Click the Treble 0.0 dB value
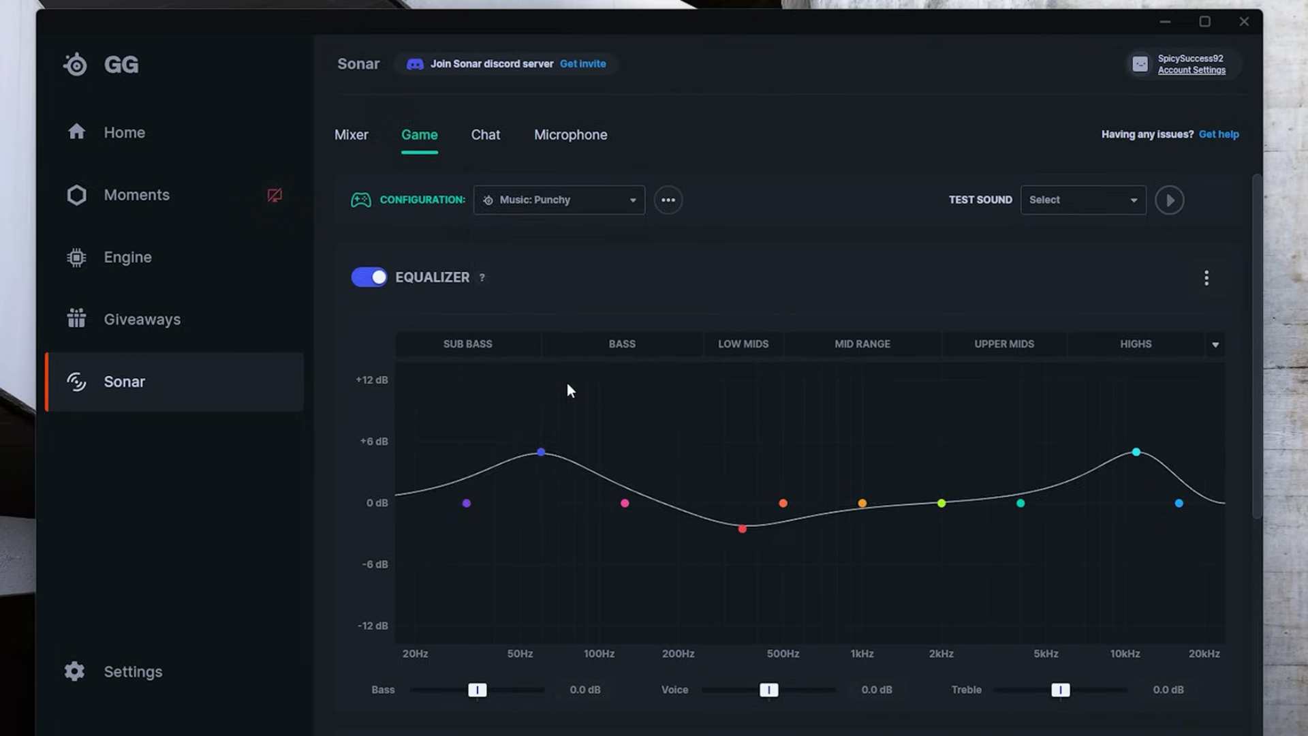Viewport: 1308px width, 736px height. click(1168, 690)
